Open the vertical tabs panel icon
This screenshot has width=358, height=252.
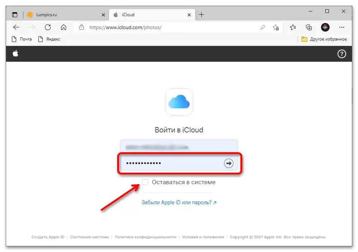pyautogui.click(x=15, y=15)
